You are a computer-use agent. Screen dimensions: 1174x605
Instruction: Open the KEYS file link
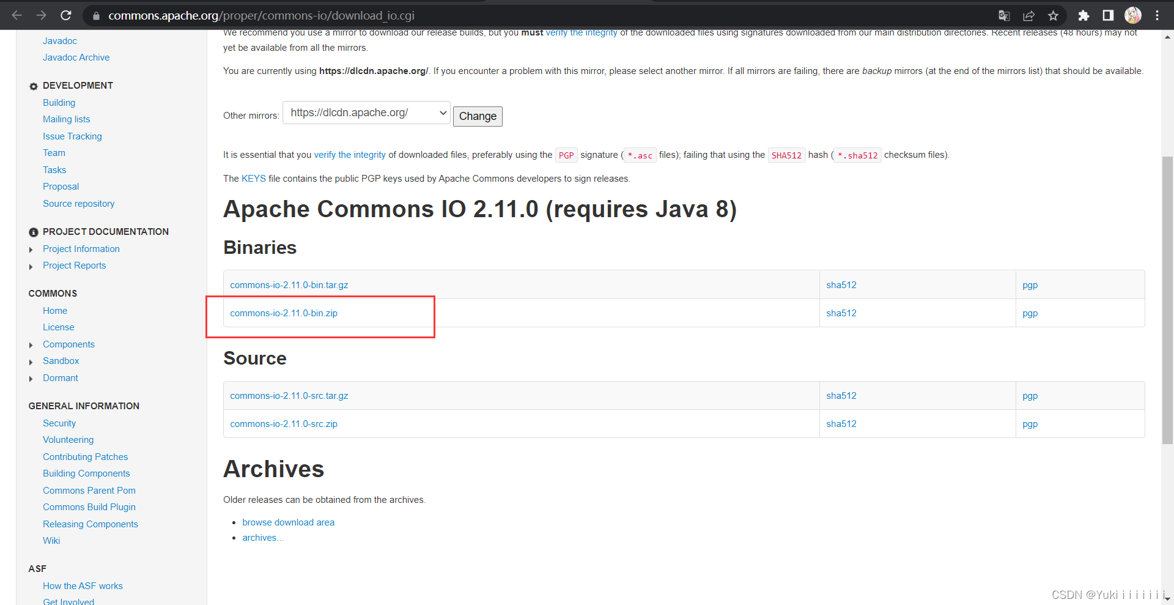click(254, 179)
